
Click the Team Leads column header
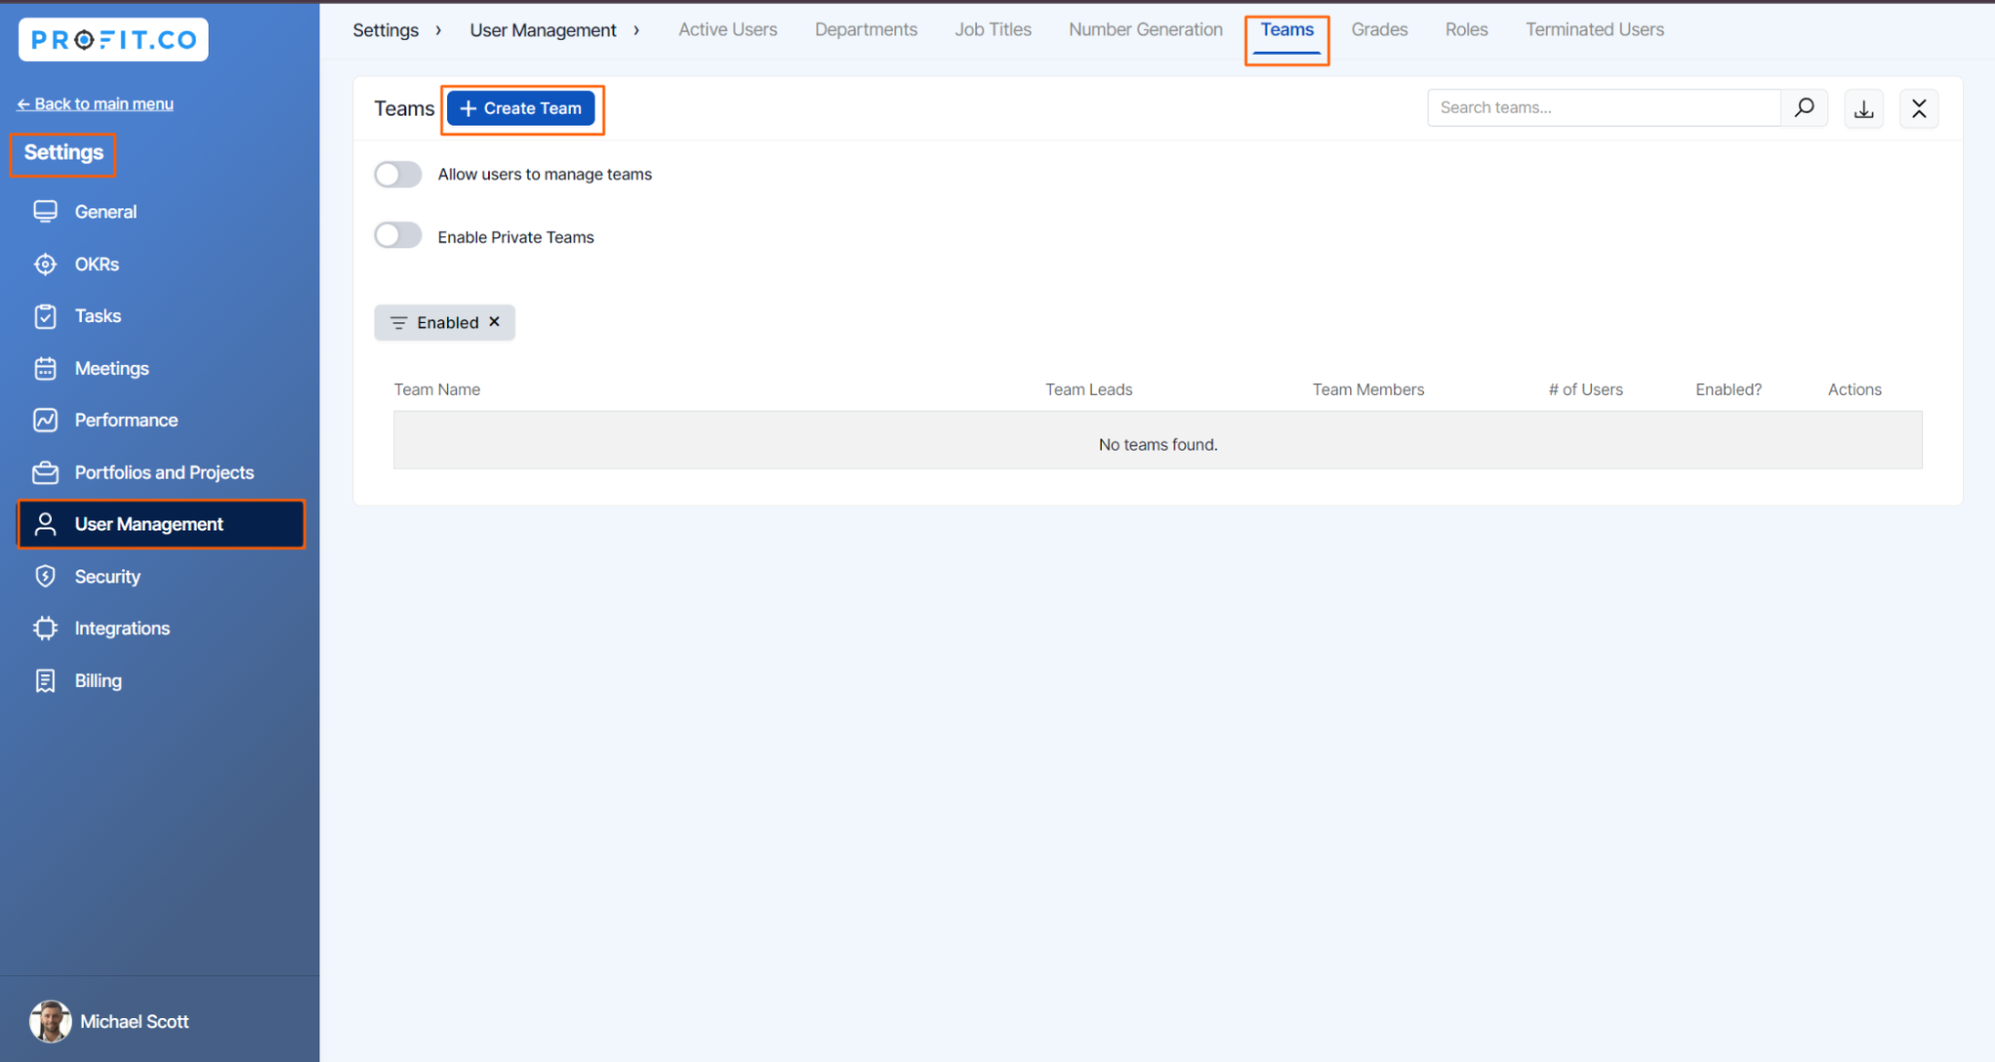coord(1089,390)
